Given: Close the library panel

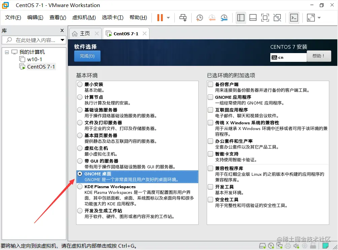Looking at the screenshot, I should [x=62, y=30].
